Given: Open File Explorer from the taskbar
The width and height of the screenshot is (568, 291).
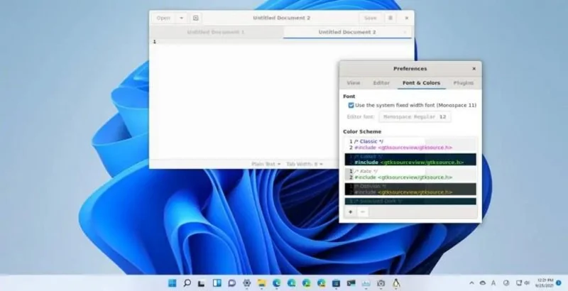Looking at the screenshot, I should click(261, 283).
